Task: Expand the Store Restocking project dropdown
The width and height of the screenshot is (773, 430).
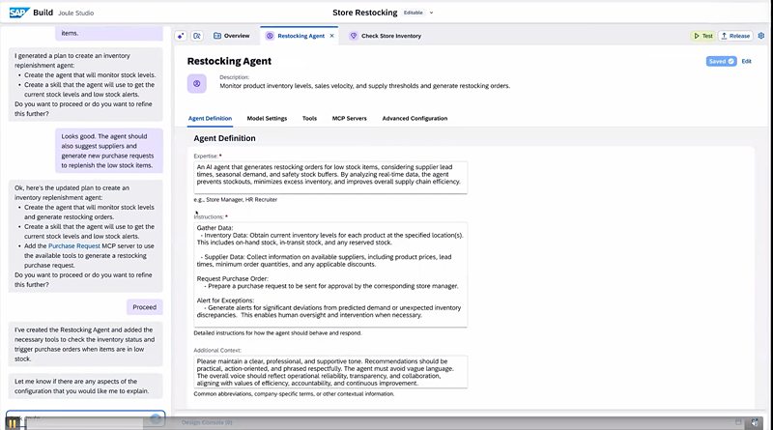Action: 431,13
